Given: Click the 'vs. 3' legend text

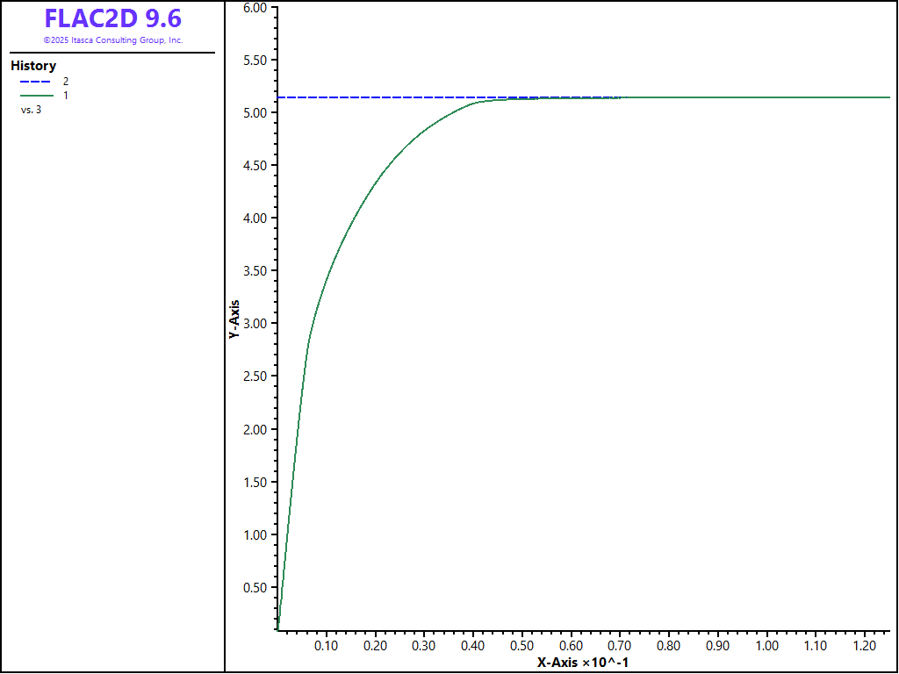Looking at the screenshot, I should (31, 110).
